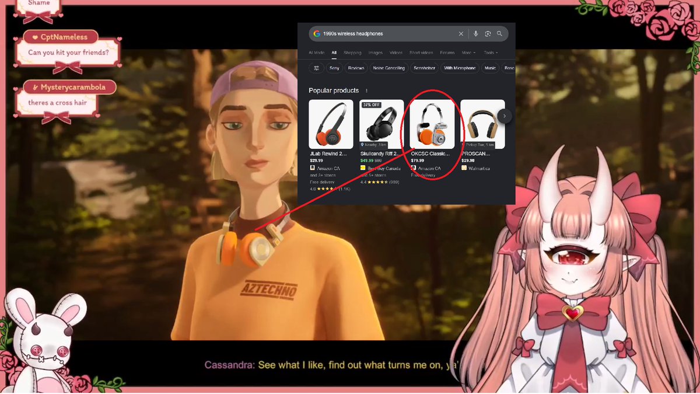Apply the Sennheiser filter chip
This screenshot has width=700, height=394.
click(425, 68)
